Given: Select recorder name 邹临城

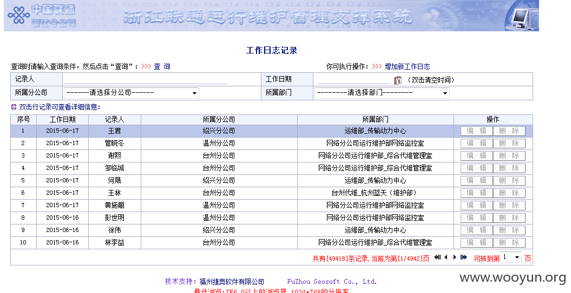Looking at the screenshot, I should pos(114,168).
